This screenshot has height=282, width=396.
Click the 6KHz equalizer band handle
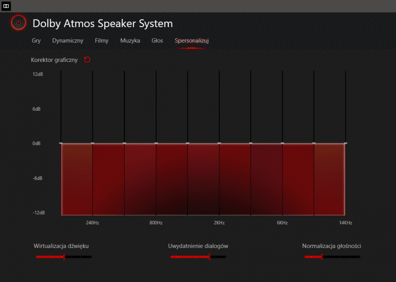(282, 143)
